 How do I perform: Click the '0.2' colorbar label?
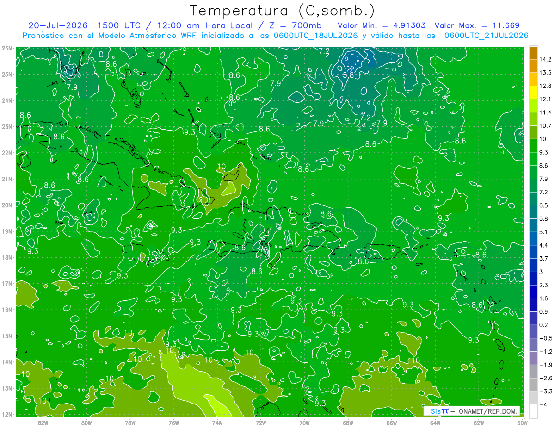[x=543, y=325]
